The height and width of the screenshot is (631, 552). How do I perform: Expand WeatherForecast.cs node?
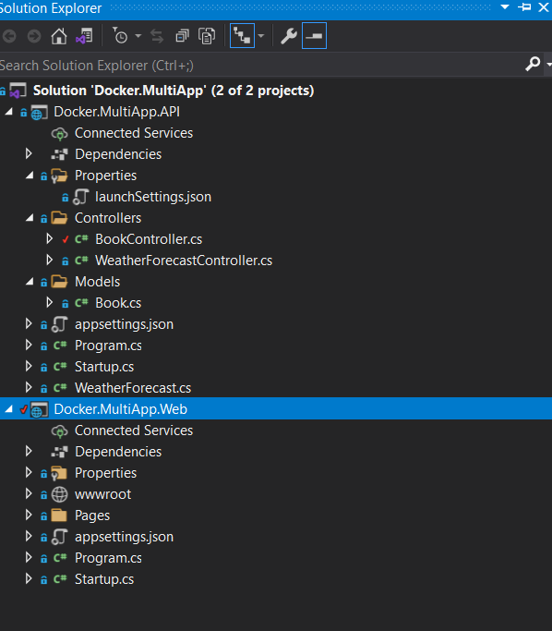[29, 387]
